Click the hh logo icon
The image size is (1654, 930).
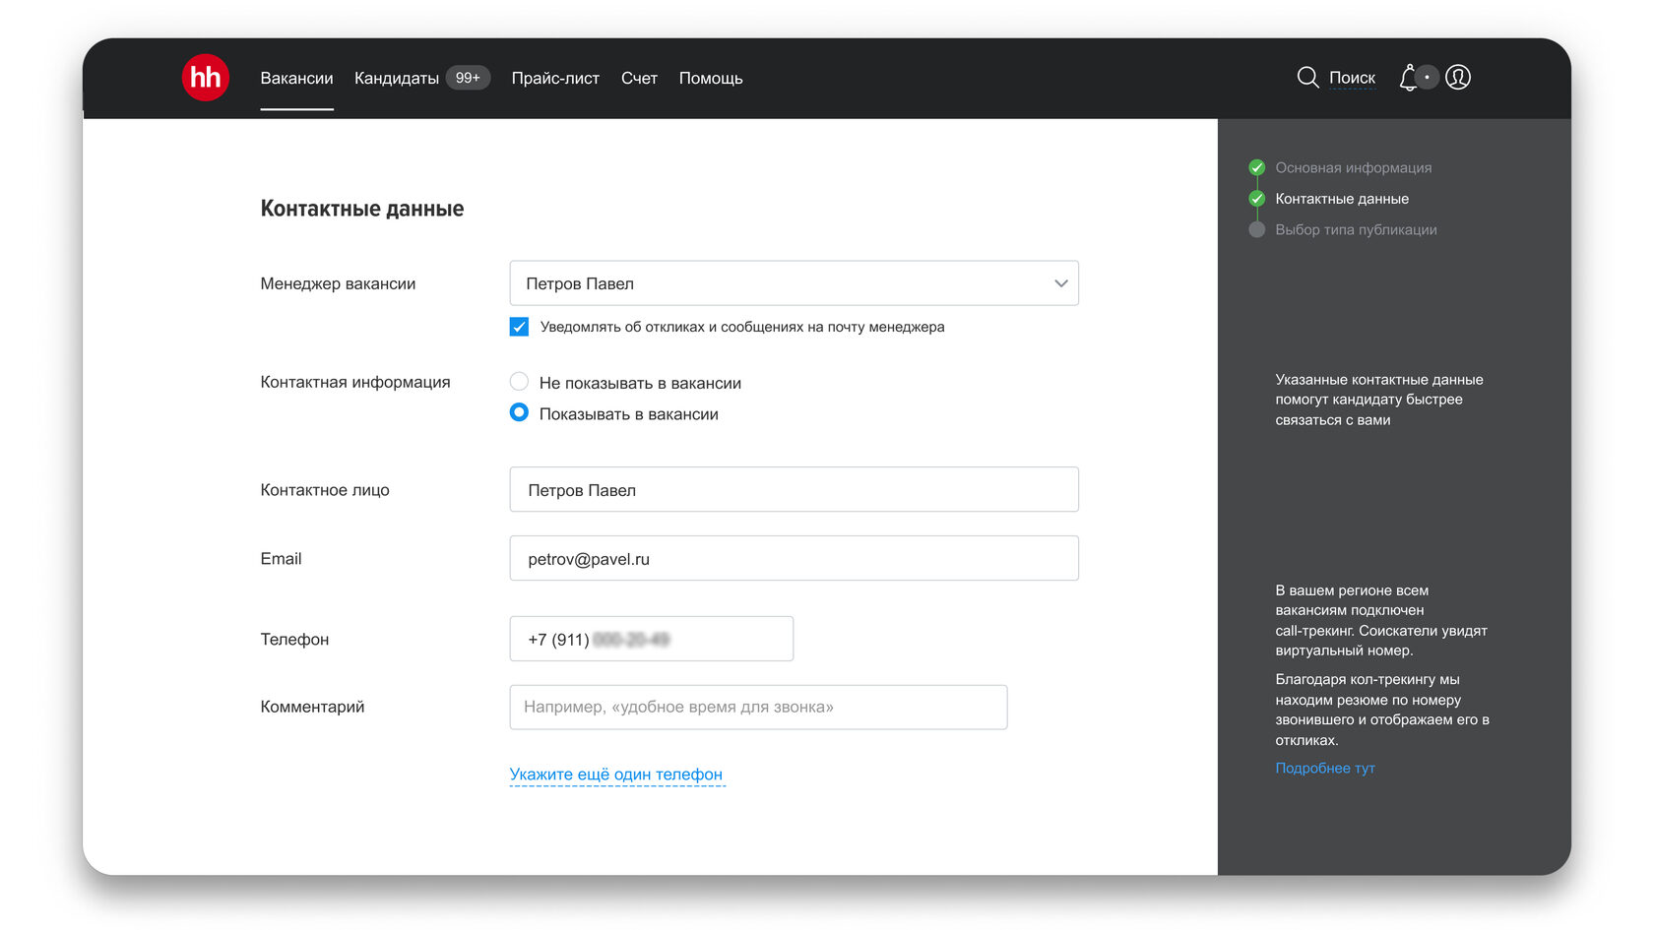click(x=206, y=78)
